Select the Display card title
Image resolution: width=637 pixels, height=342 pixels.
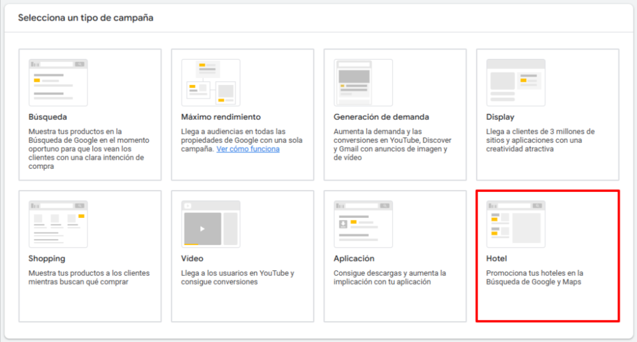click(x=500, y=117)
